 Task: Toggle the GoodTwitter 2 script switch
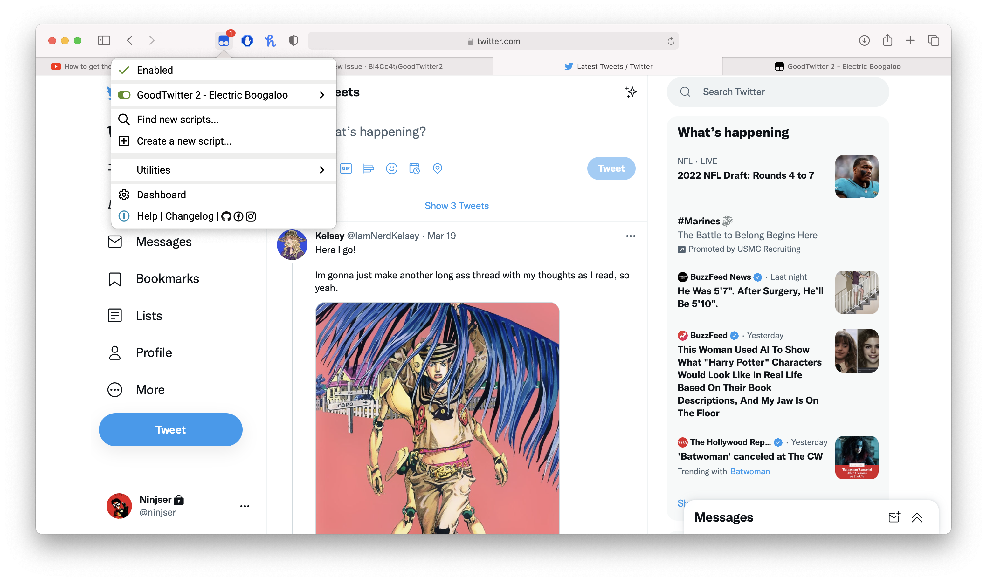click(x=124, y=95)
